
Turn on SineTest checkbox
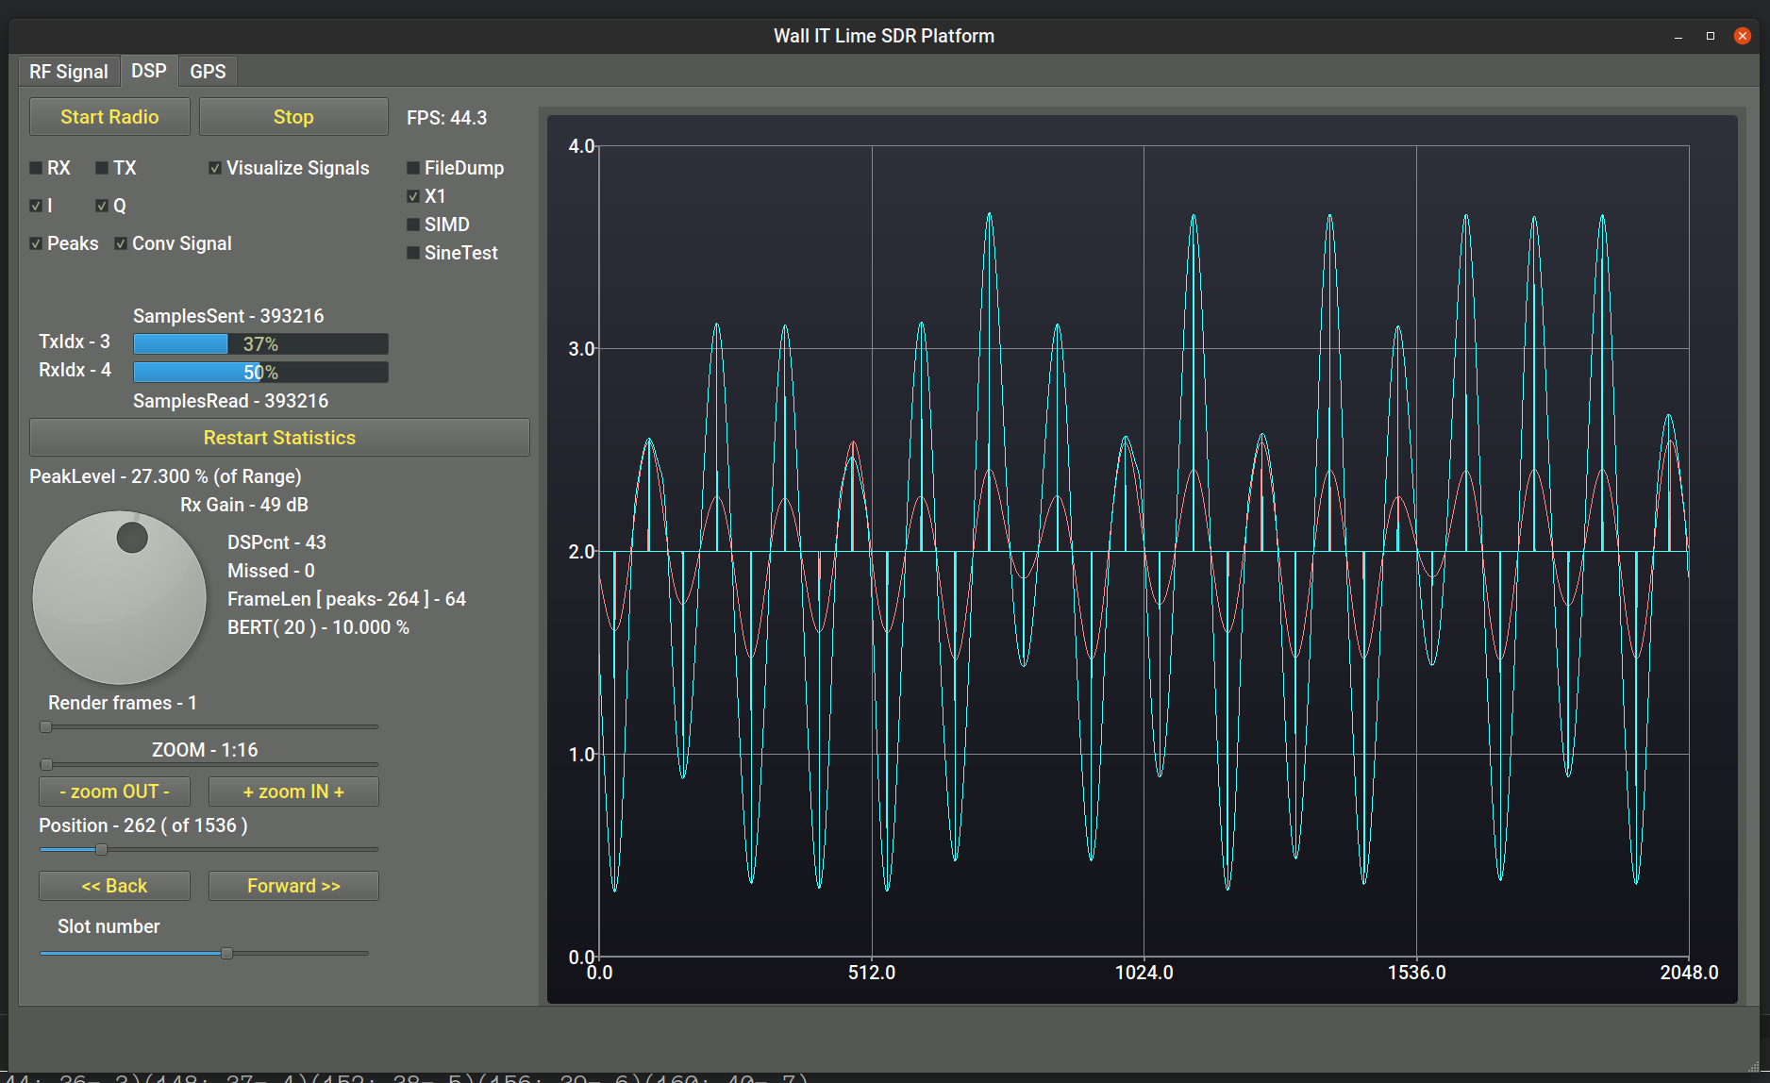click(413, 253)
